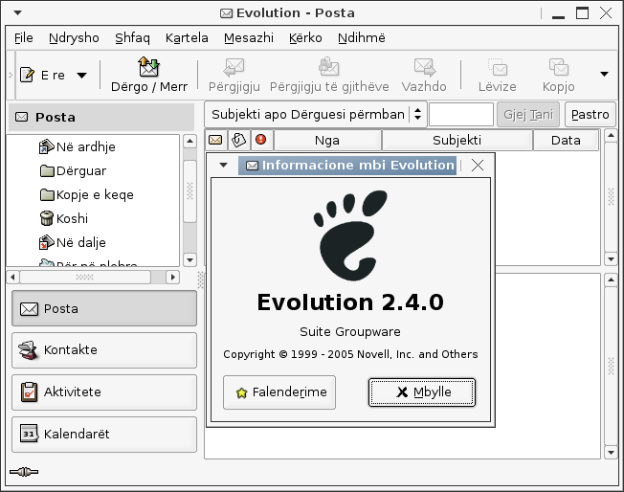Click folder tree scroll down arrow
This screenshot has height=492, width=624.
click(189, 260)
